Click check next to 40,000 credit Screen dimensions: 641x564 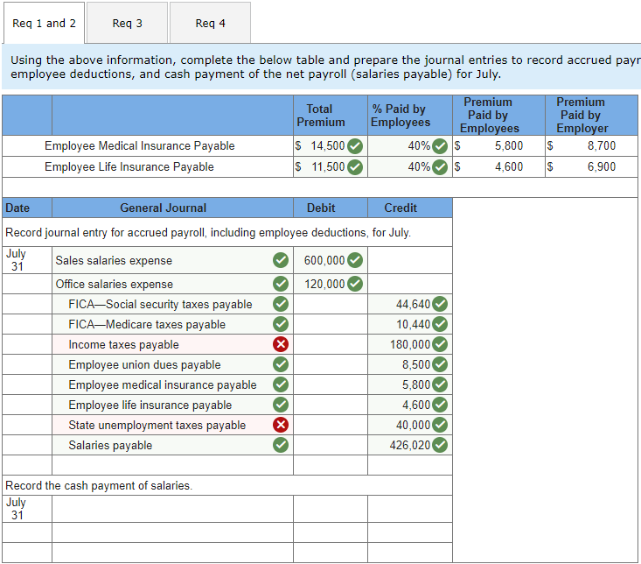click(440, 425)
